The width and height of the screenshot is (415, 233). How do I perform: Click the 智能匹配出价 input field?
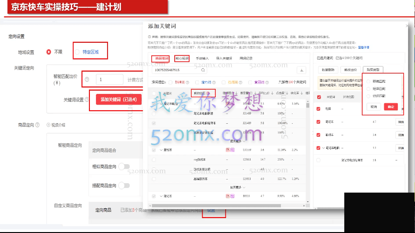tap(109, 79)
